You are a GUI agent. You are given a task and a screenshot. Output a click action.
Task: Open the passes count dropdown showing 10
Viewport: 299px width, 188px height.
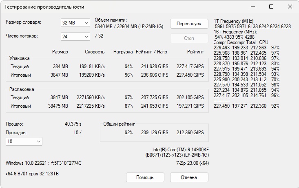point(24,141)
